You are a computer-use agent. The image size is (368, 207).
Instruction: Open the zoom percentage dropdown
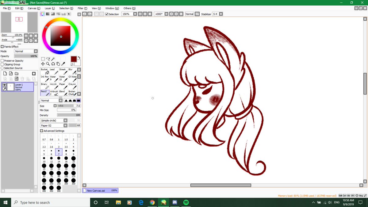pyautogui.click(x=135, y=14)
